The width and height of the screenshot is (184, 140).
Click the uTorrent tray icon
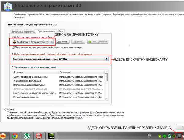tap(169, 136)
